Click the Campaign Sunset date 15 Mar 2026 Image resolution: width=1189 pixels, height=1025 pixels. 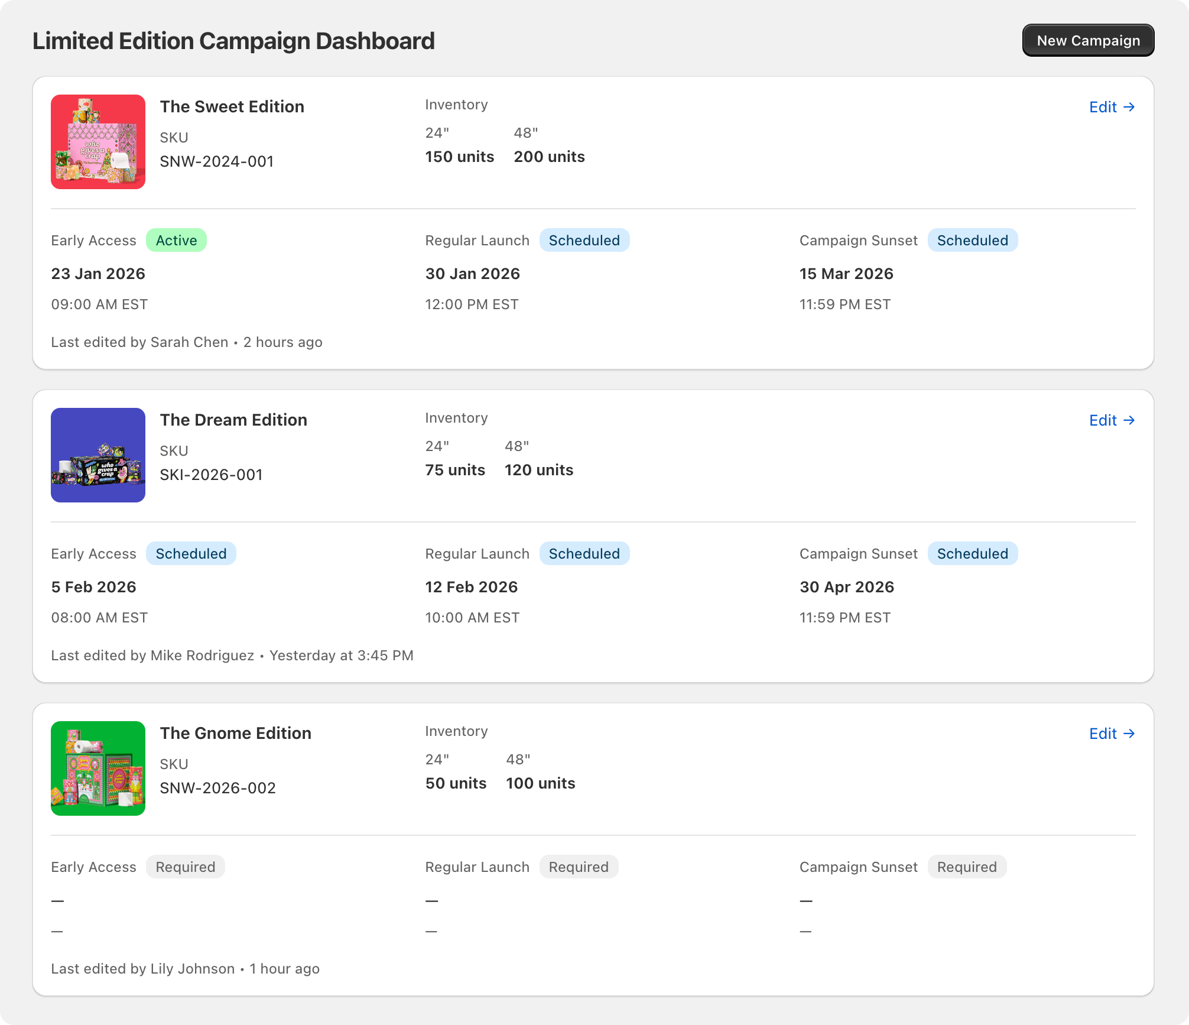(x=846, y=273)
